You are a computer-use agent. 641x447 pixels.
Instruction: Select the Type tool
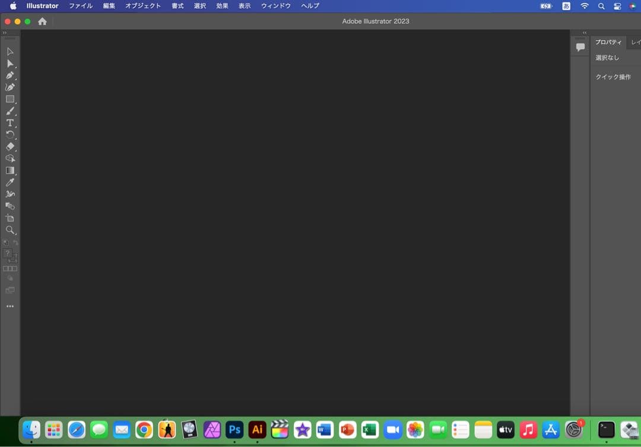tap(9, 123)
